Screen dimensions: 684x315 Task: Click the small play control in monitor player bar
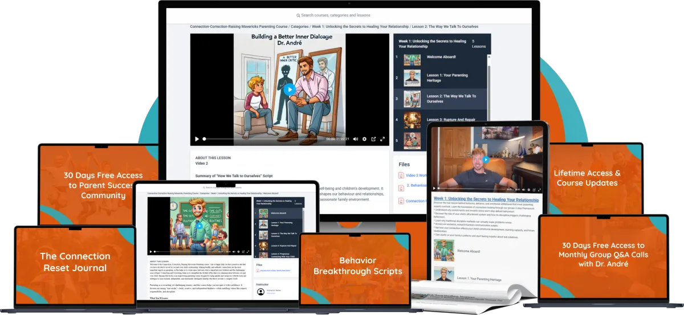click(197, 139)
